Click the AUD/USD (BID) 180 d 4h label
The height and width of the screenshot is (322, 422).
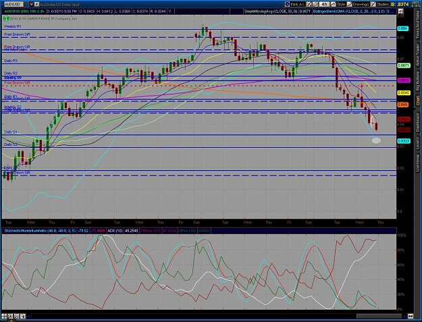24,11
